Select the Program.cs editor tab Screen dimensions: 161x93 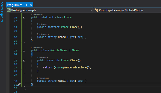pos(15,5)
